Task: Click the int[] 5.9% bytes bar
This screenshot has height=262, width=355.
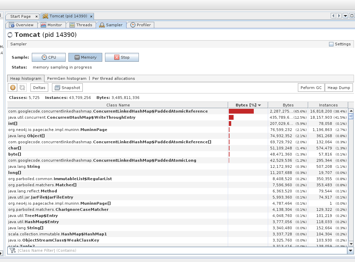Action: pyautogui.click(x=230, y=123)
